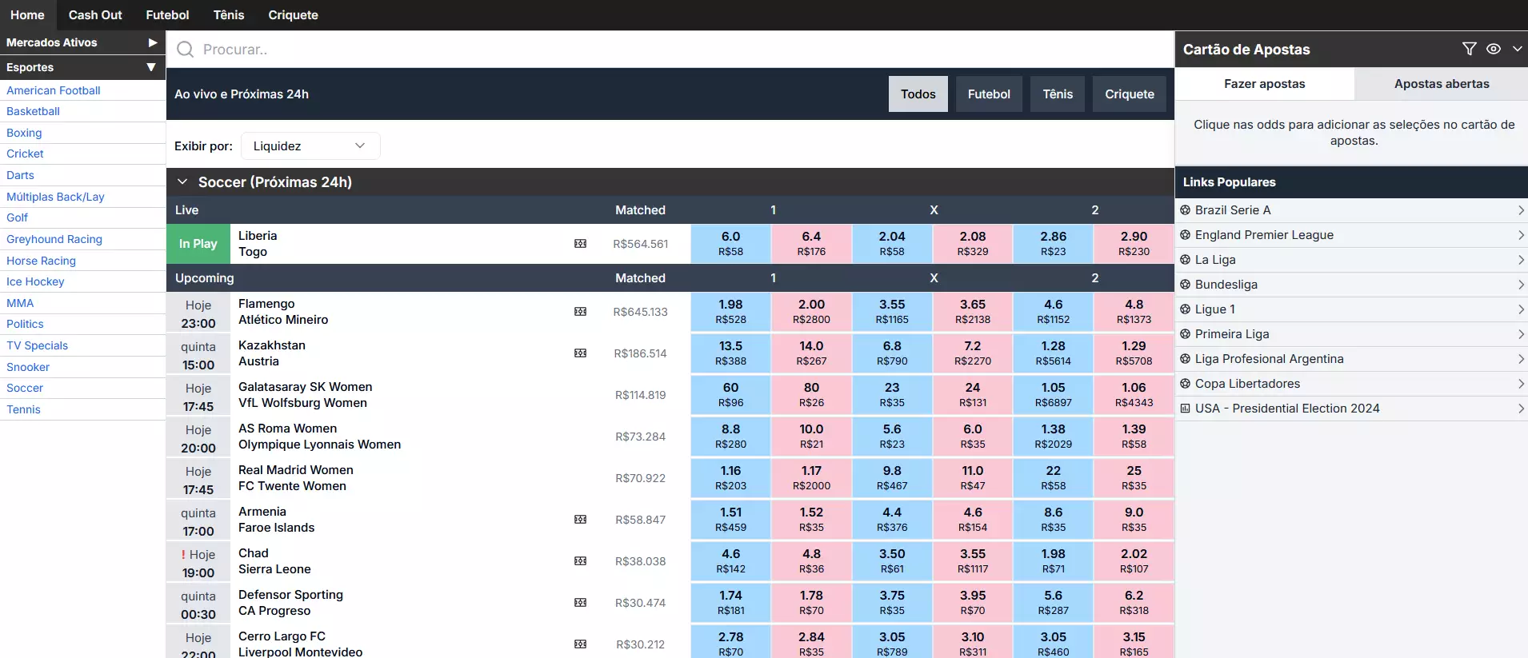
Task: Click the filter funnel icon in bet slip
Action: pyautogui.click(x=1469, y=49)
